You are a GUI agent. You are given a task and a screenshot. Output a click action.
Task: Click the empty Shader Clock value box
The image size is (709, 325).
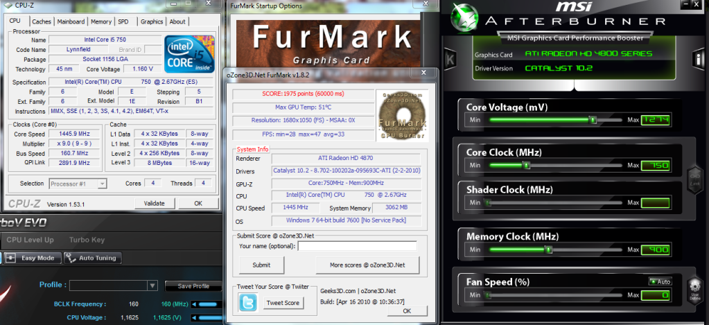coord(655,203)
